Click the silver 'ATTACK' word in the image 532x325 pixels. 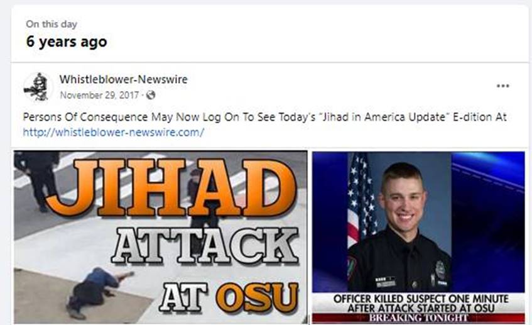(205, 245)
